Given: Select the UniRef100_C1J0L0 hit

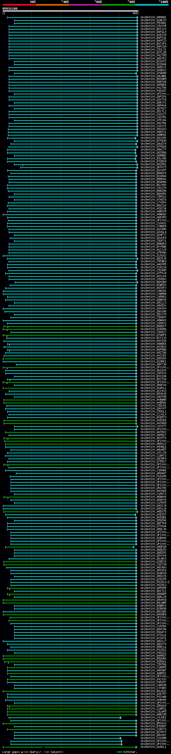Looking at the screenshot, I should coord(153,415).
